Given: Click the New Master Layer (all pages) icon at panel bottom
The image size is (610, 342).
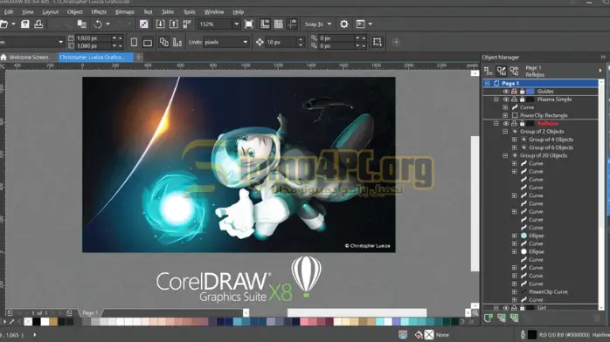Looking at the screenshot, I should (502, 318).
